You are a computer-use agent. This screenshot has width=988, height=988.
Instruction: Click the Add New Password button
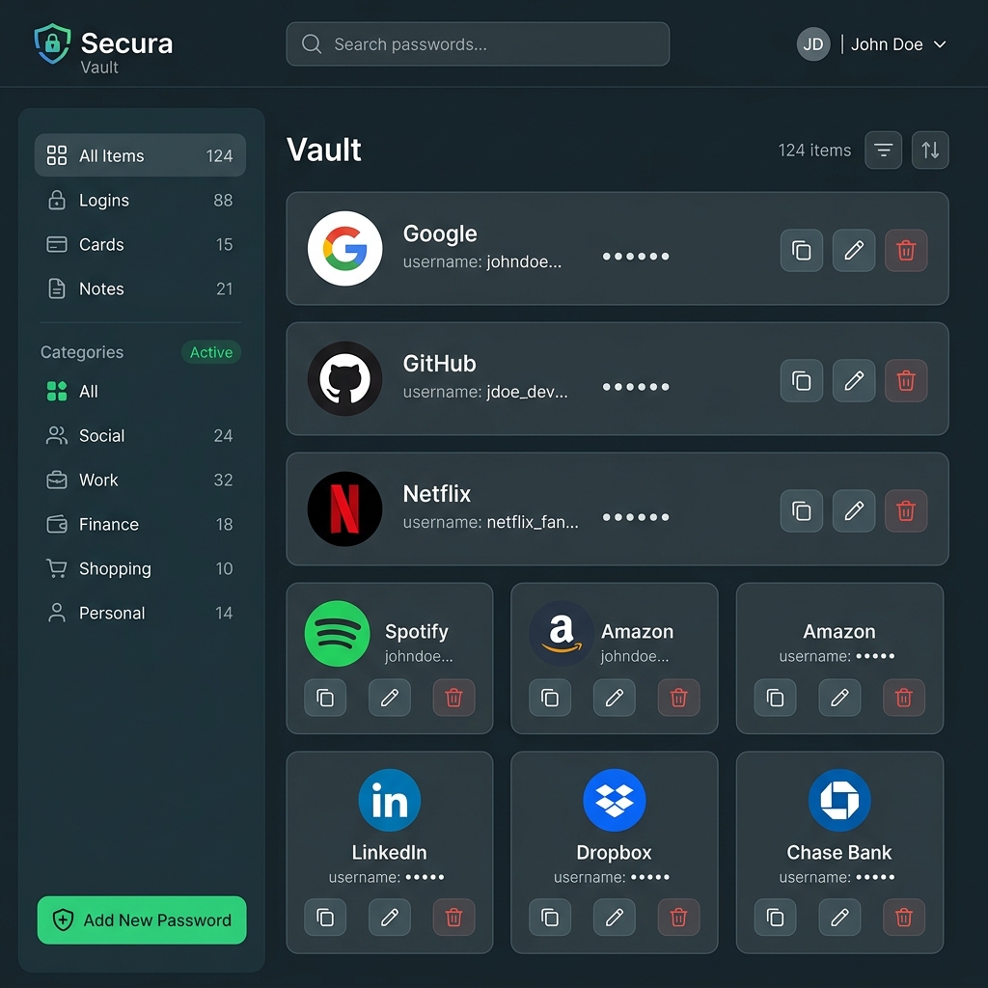[142, 919]
